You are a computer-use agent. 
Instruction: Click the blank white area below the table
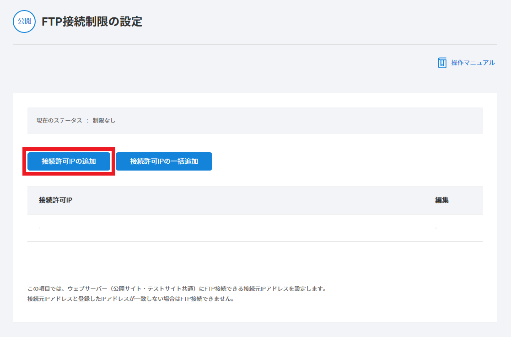255,263
